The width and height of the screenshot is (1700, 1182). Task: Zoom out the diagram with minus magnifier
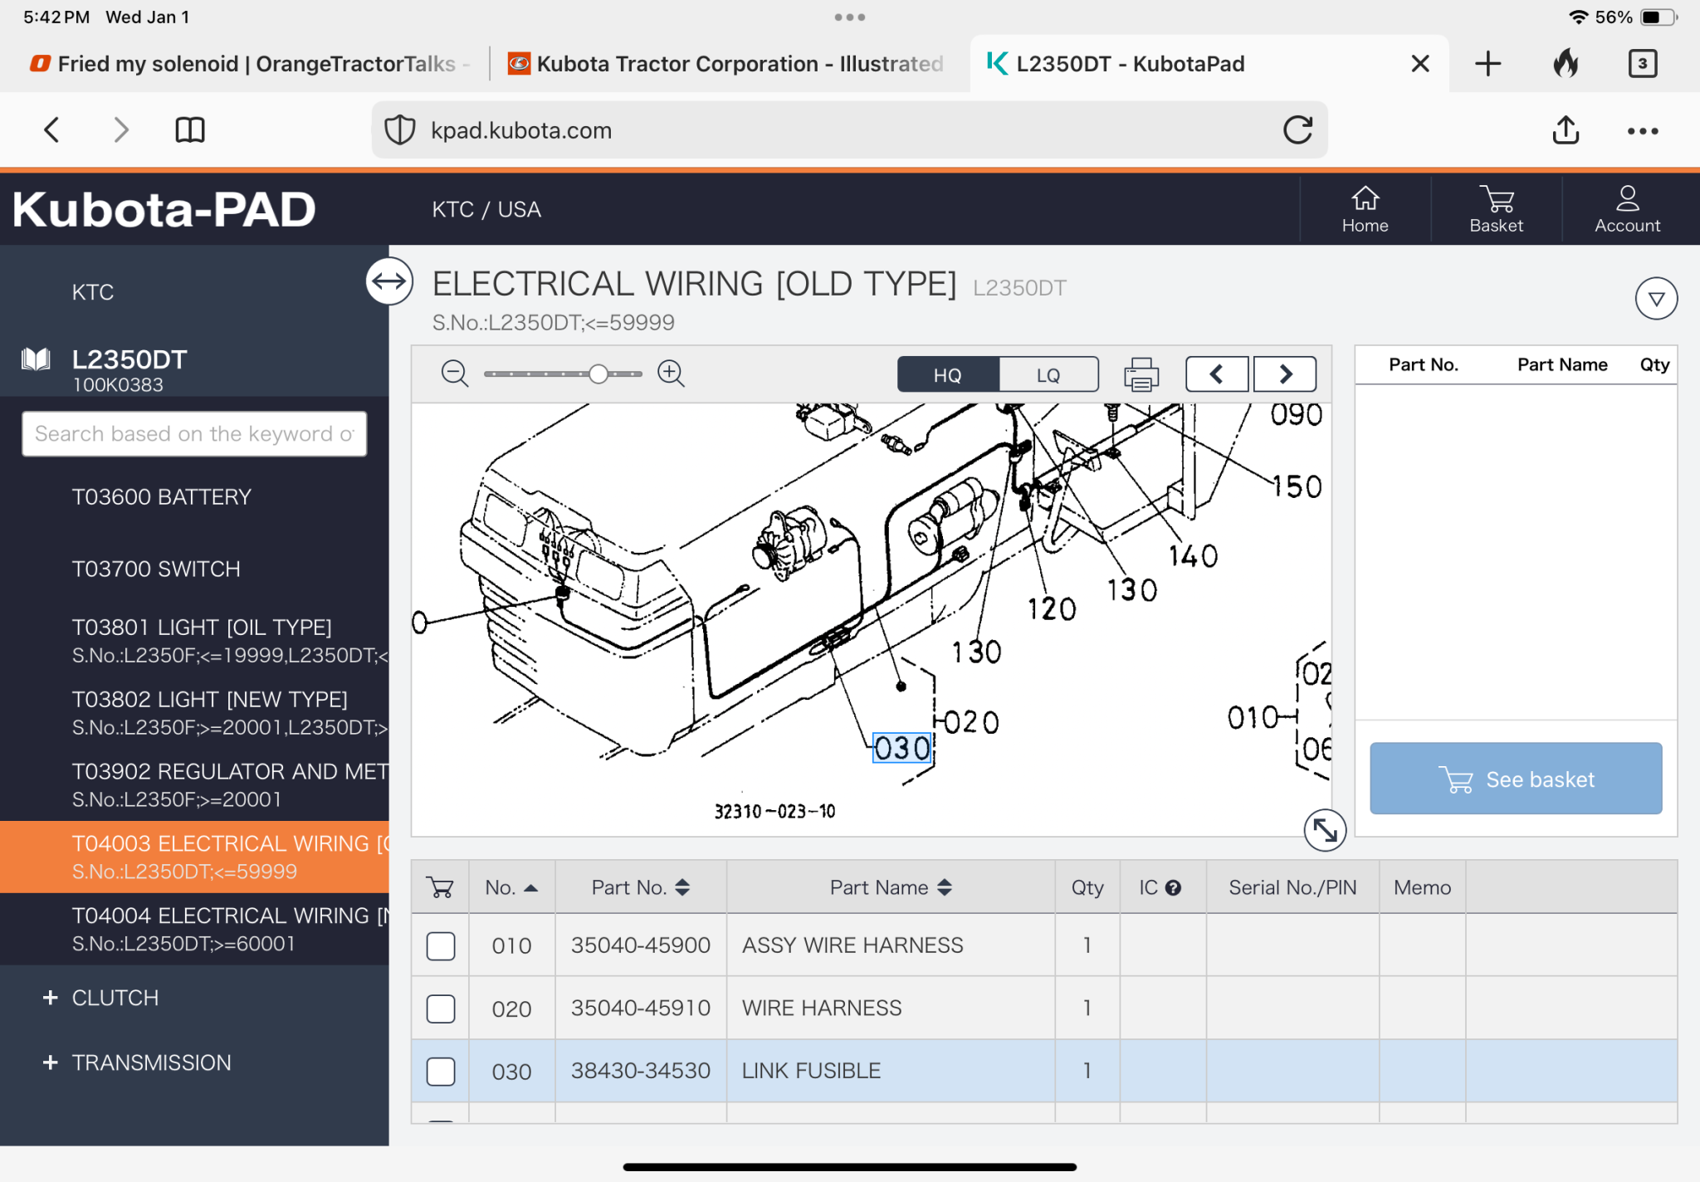pyautogui.click(x=454, y=374)
